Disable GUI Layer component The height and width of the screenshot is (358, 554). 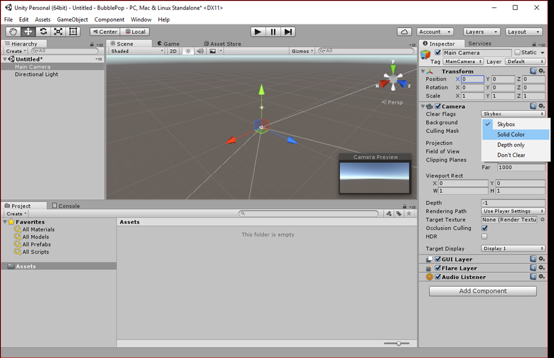coord(438,259)
